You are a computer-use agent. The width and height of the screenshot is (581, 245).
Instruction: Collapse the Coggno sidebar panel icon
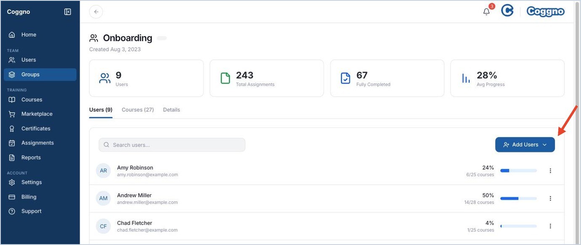[68, 12]
